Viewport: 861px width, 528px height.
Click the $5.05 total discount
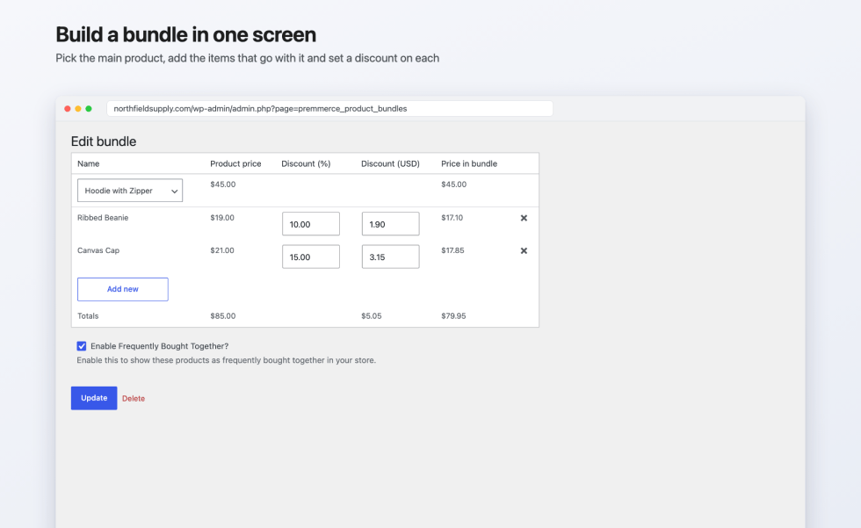(x=371, y=316)
